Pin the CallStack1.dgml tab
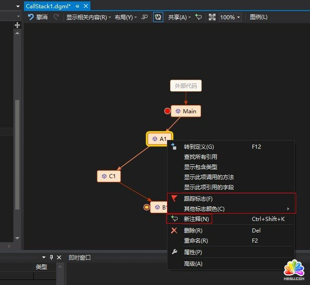This screenshot has width=310, height=285. coord(77,6)
